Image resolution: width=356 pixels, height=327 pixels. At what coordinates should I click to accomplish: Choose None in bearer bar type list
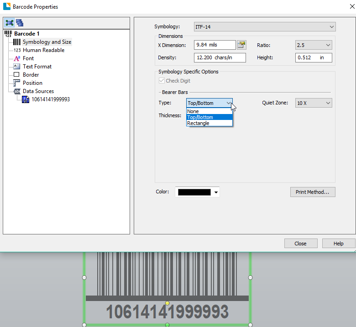(209, 111)
